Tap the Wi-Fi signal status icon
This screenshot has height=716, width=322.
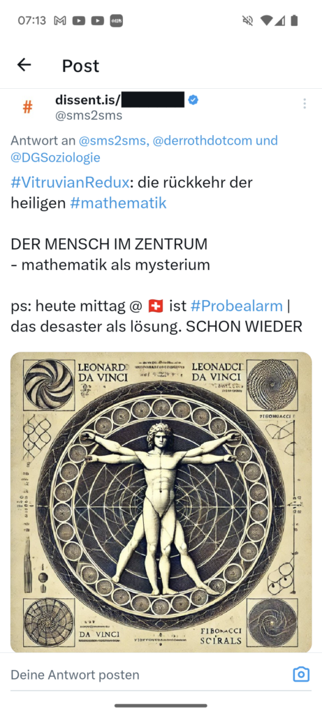(266, 20)
